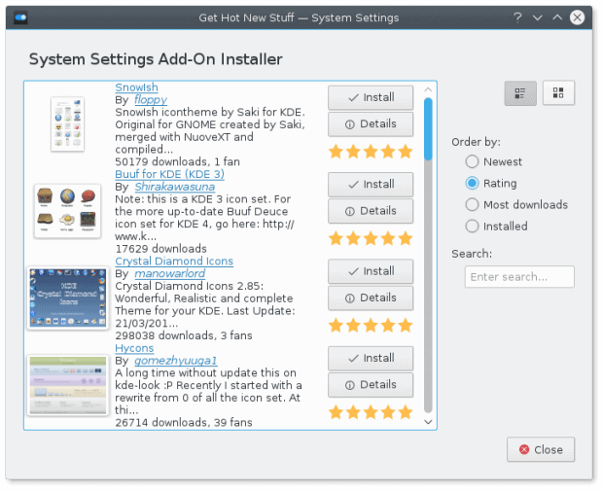
Task: Order add-ons by Most downloads
Action: point(516,205)
